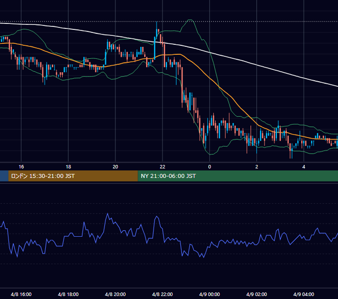Click the 22 hour label on price chart axis
This screenshot has height=299, width=338.
coord(163,167)
